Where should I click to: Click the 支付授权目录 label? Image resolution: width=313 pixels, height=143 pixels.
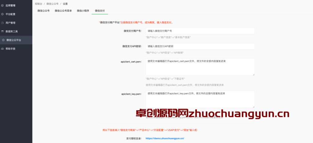click(x=134, y=138)
